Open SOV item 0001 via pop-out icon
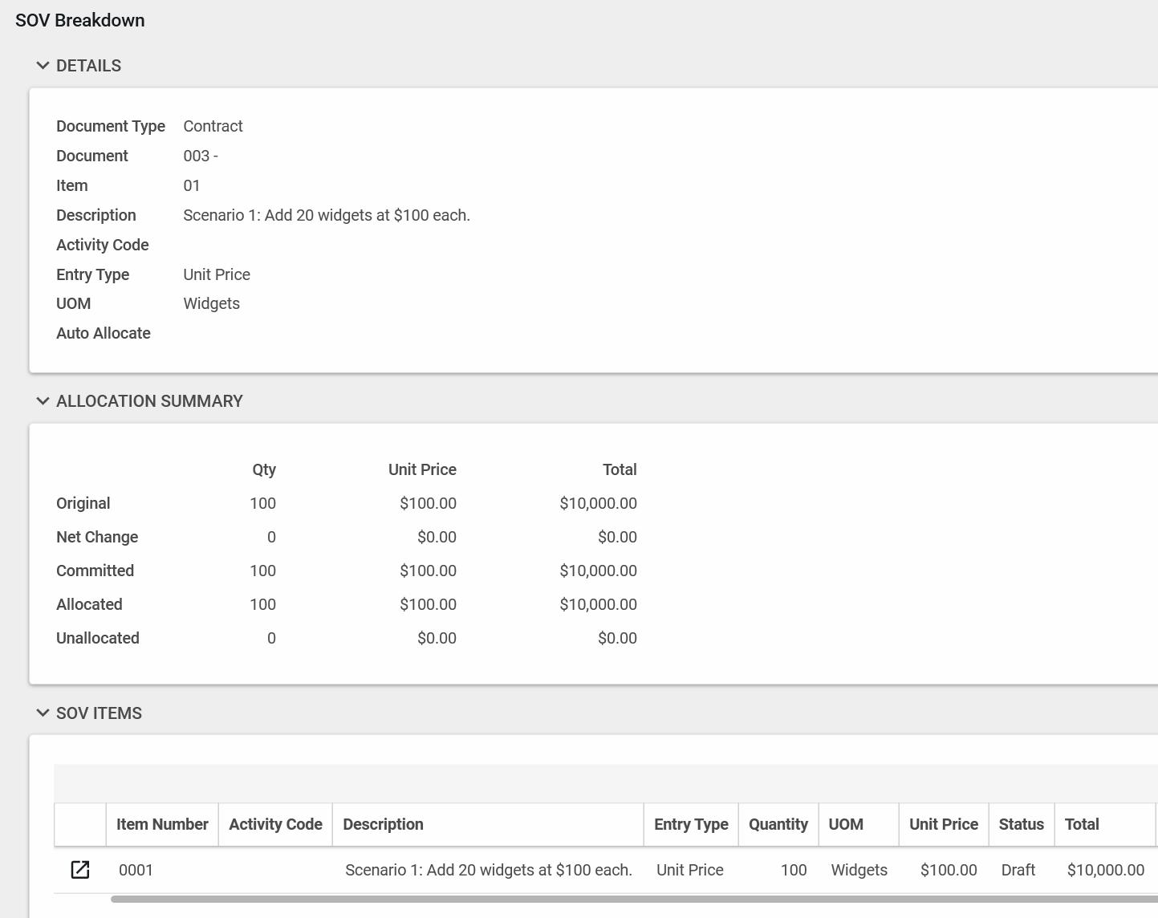 tap(80, 870)
